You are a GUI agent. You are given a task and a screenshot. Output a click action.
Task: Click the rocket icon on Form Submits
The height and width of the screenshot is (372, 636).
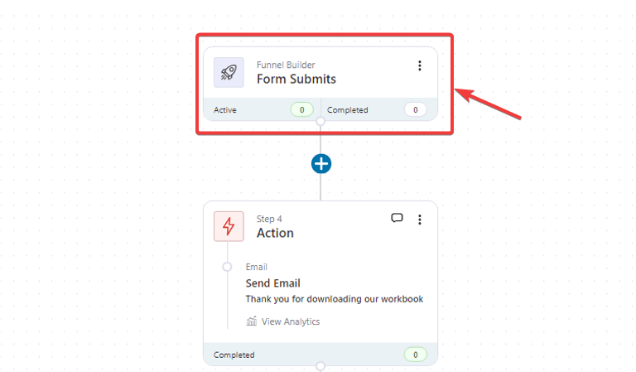pos(229,72)
